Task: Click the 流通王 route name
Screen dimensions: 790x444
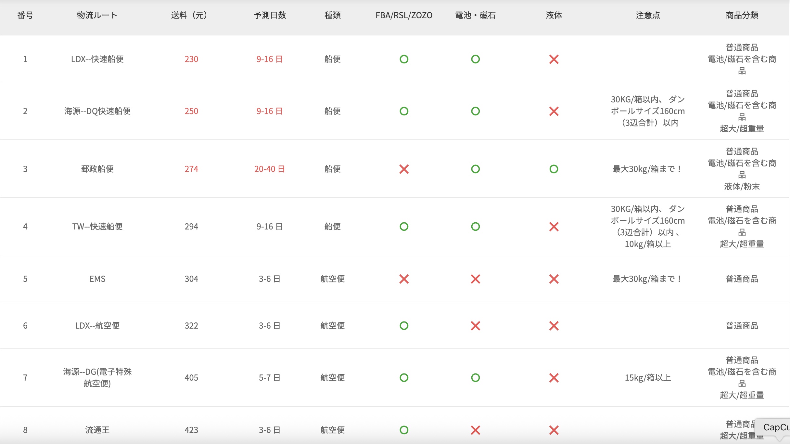Action: [x=97, y=430]
